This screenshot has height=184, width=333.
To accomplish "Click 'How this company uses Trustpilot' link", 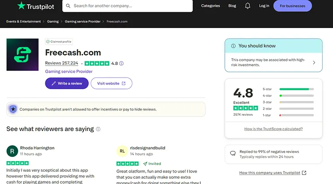I will click(x=270, y=173).
